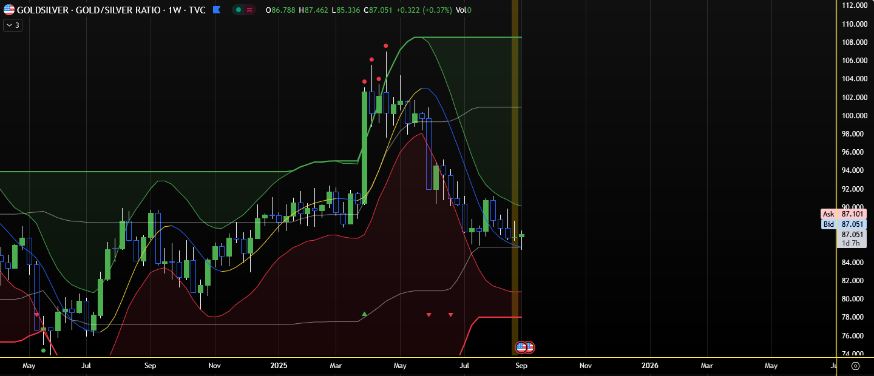Screen dimensions: 874x376
Task: Click the 92.000 price scale label
Action: point(853,189)
